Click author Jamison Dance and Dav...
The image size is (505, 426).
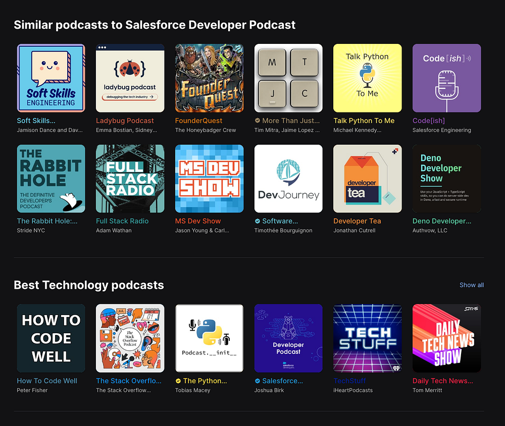[x=49, y=130]
